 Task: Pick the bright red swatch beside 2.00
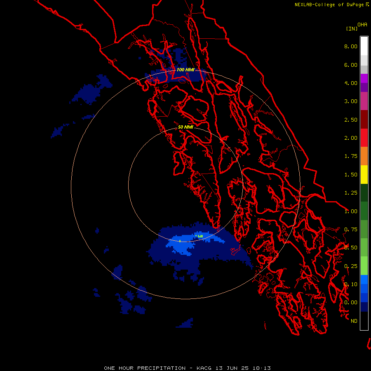tap(364, 138)
